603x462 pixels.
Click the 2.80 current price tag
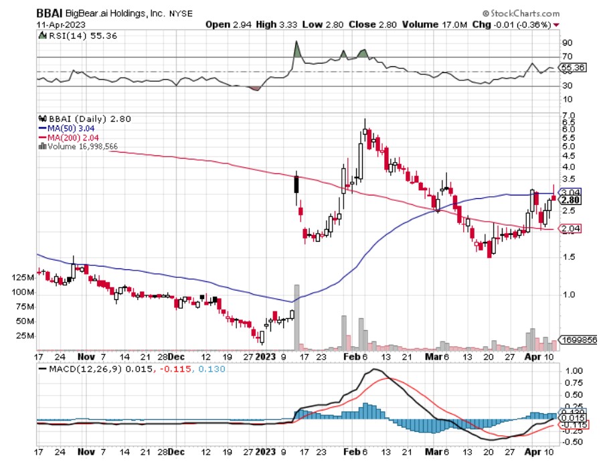570,200
